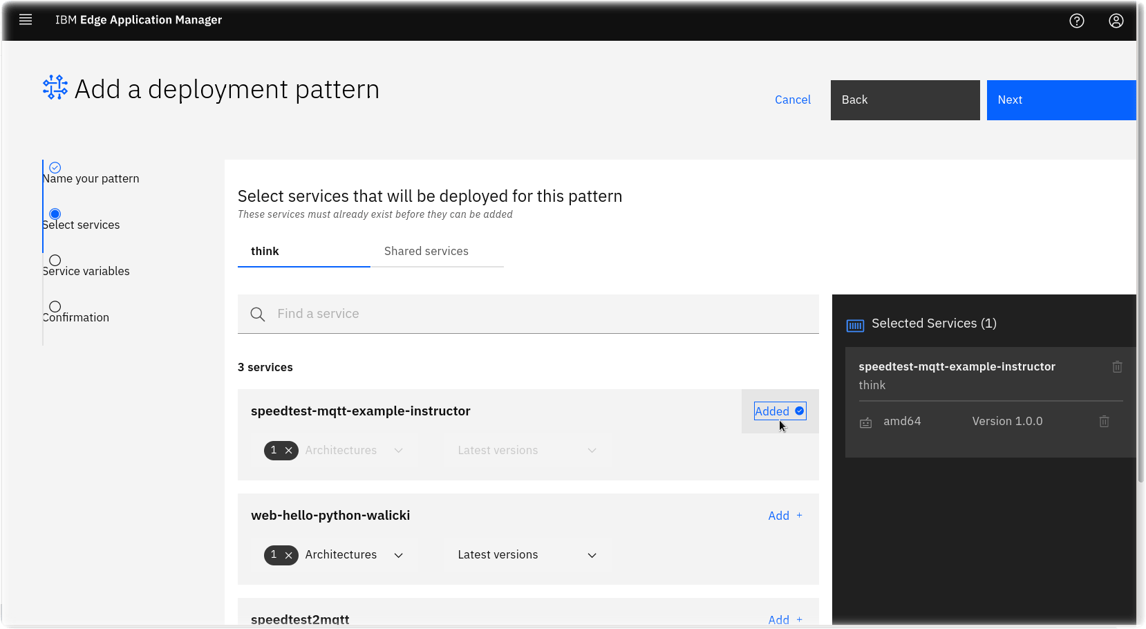1146x629 pixels.
Task: Open the user profile icon
Action: coord(1116,21)
